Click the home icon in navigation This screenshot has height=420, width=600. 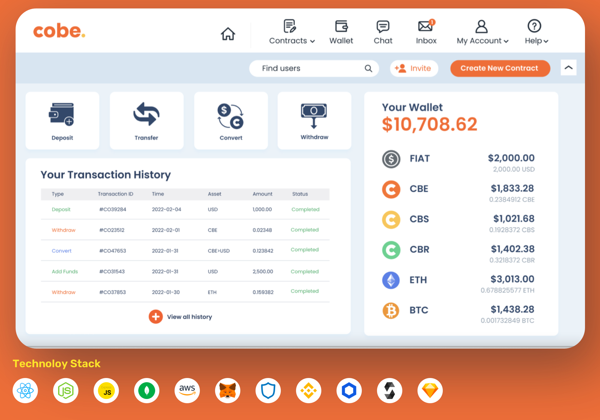click(x=228, y=34)
